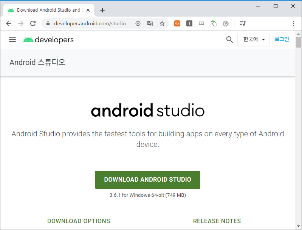Click the Android 스튜디오 heading text
Viewport: 302px width, 230px height.
coord(37,62)
